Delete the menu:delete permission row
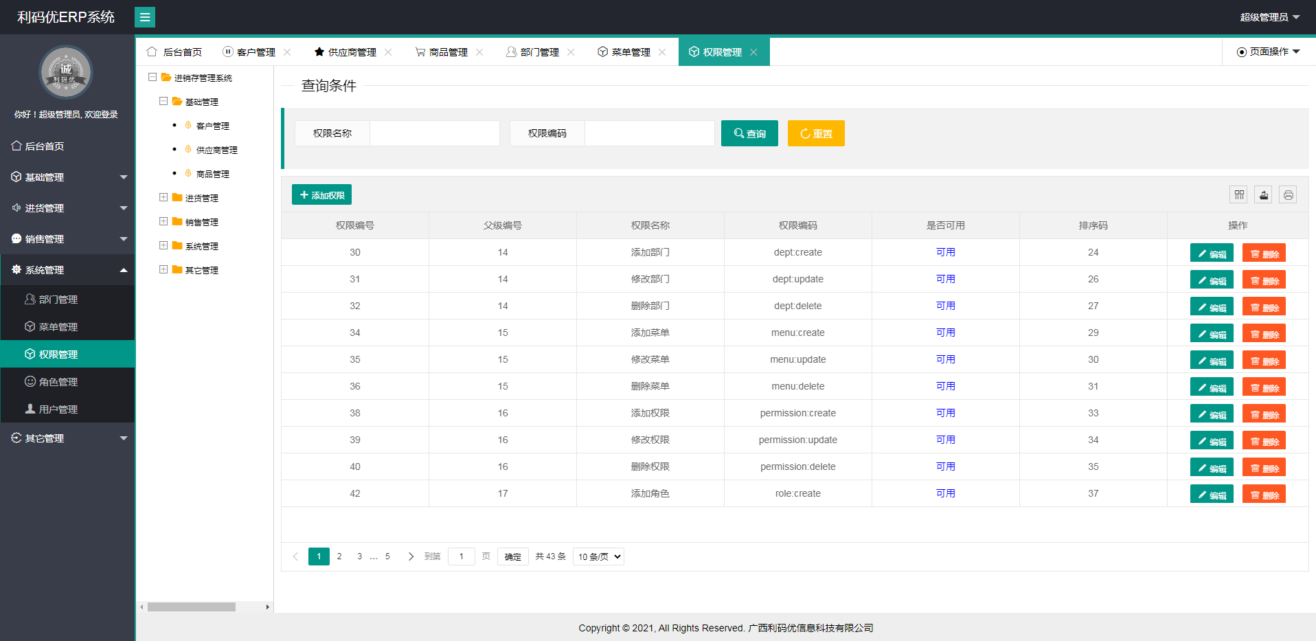The image size is (1316, 641). (x=1264, y=387)
